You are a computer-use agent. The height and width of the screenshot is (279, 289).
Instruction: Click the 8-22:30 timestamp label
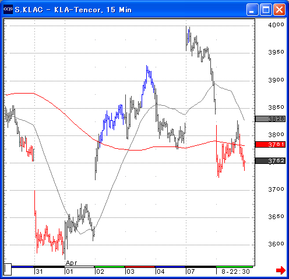(x=235, y=271)
